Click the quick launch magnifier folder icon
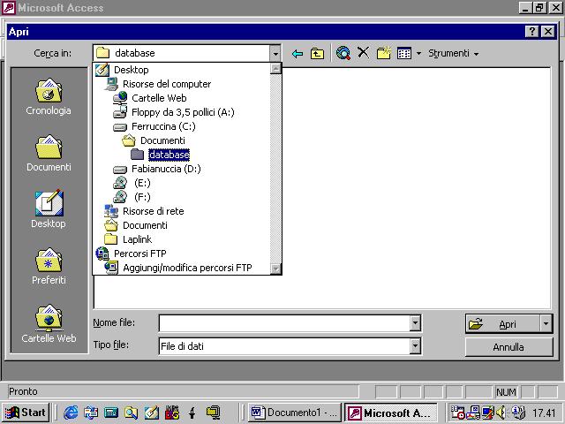565x424 pixels. [132, 413]
